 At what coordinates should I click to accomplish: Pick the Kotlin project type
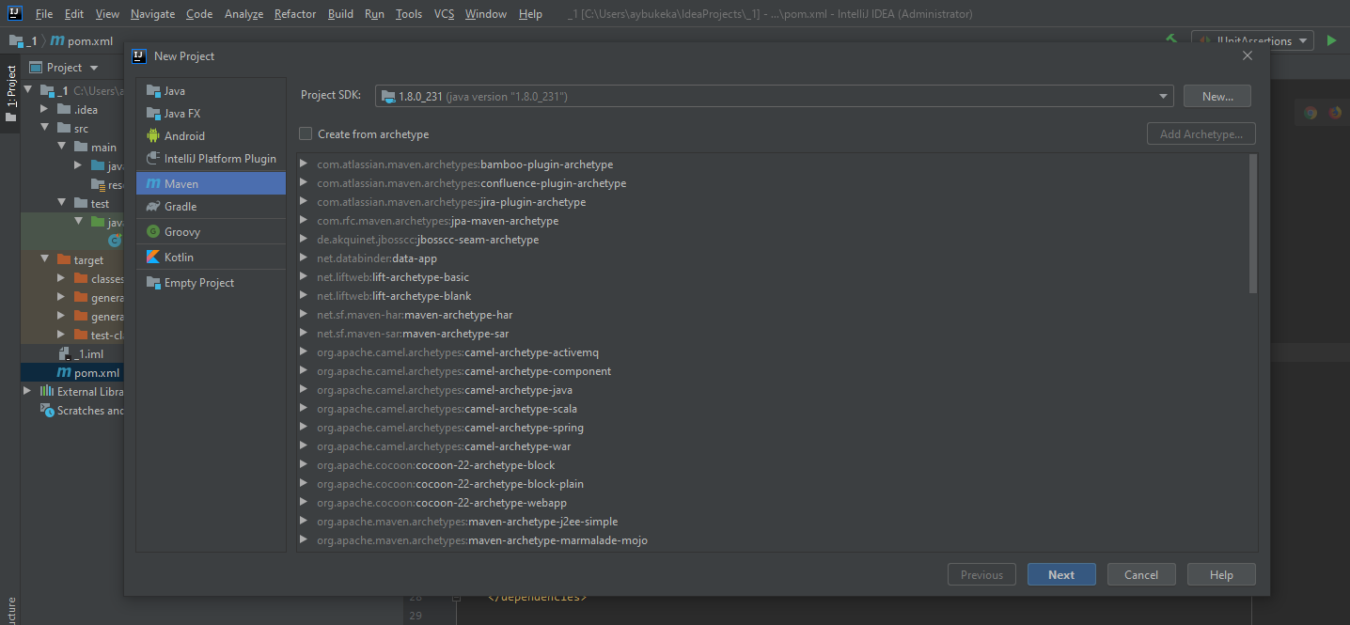pos(211,258)
